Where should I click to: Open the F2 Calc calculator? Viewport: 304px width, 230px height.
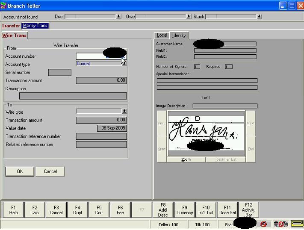(x=35, y=210)
